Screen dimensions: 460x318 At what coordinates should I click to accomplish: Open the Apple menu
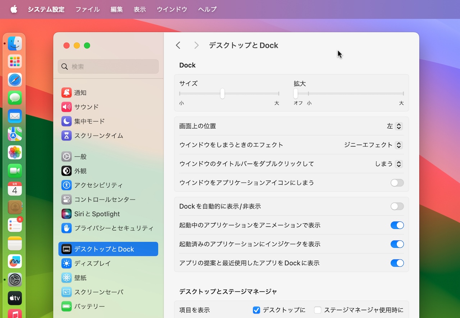click(x=14, y=9)
